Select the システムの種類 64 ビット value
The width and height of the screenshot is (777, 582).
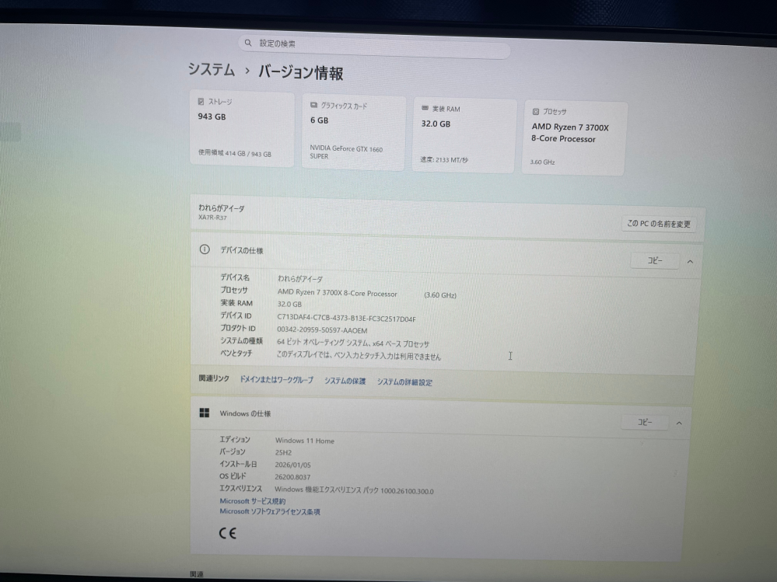tap(353, 343)
